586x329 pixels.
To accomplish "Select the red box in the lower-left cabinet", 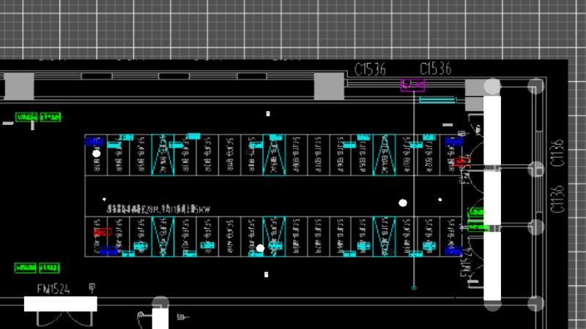I will coord(103,232).
